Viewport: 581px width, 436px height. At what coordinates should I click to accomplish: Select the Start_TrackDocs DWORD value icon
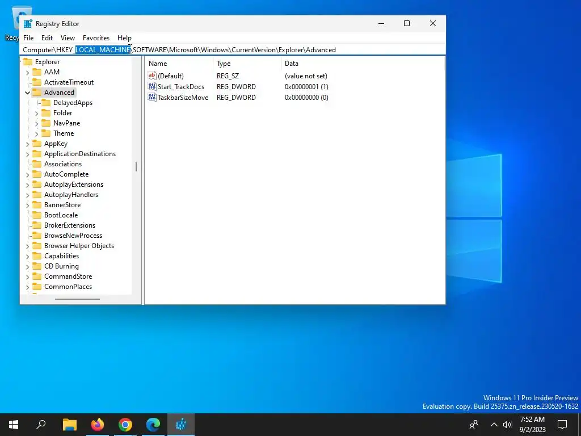pos(152,87)
